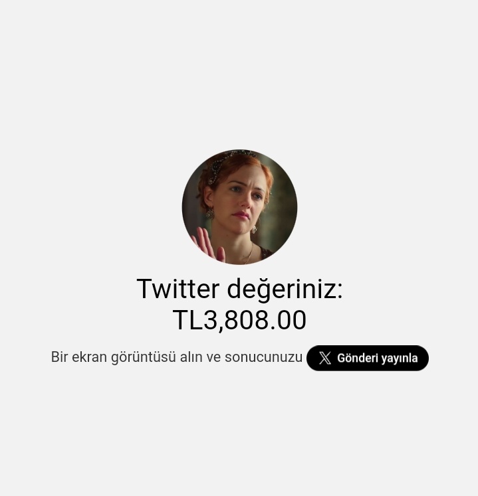Image resolution: width=478 pixels, height=496 pixels.
Task: Click the word 'alın' in the instruction line
Action: pos(191,357)
